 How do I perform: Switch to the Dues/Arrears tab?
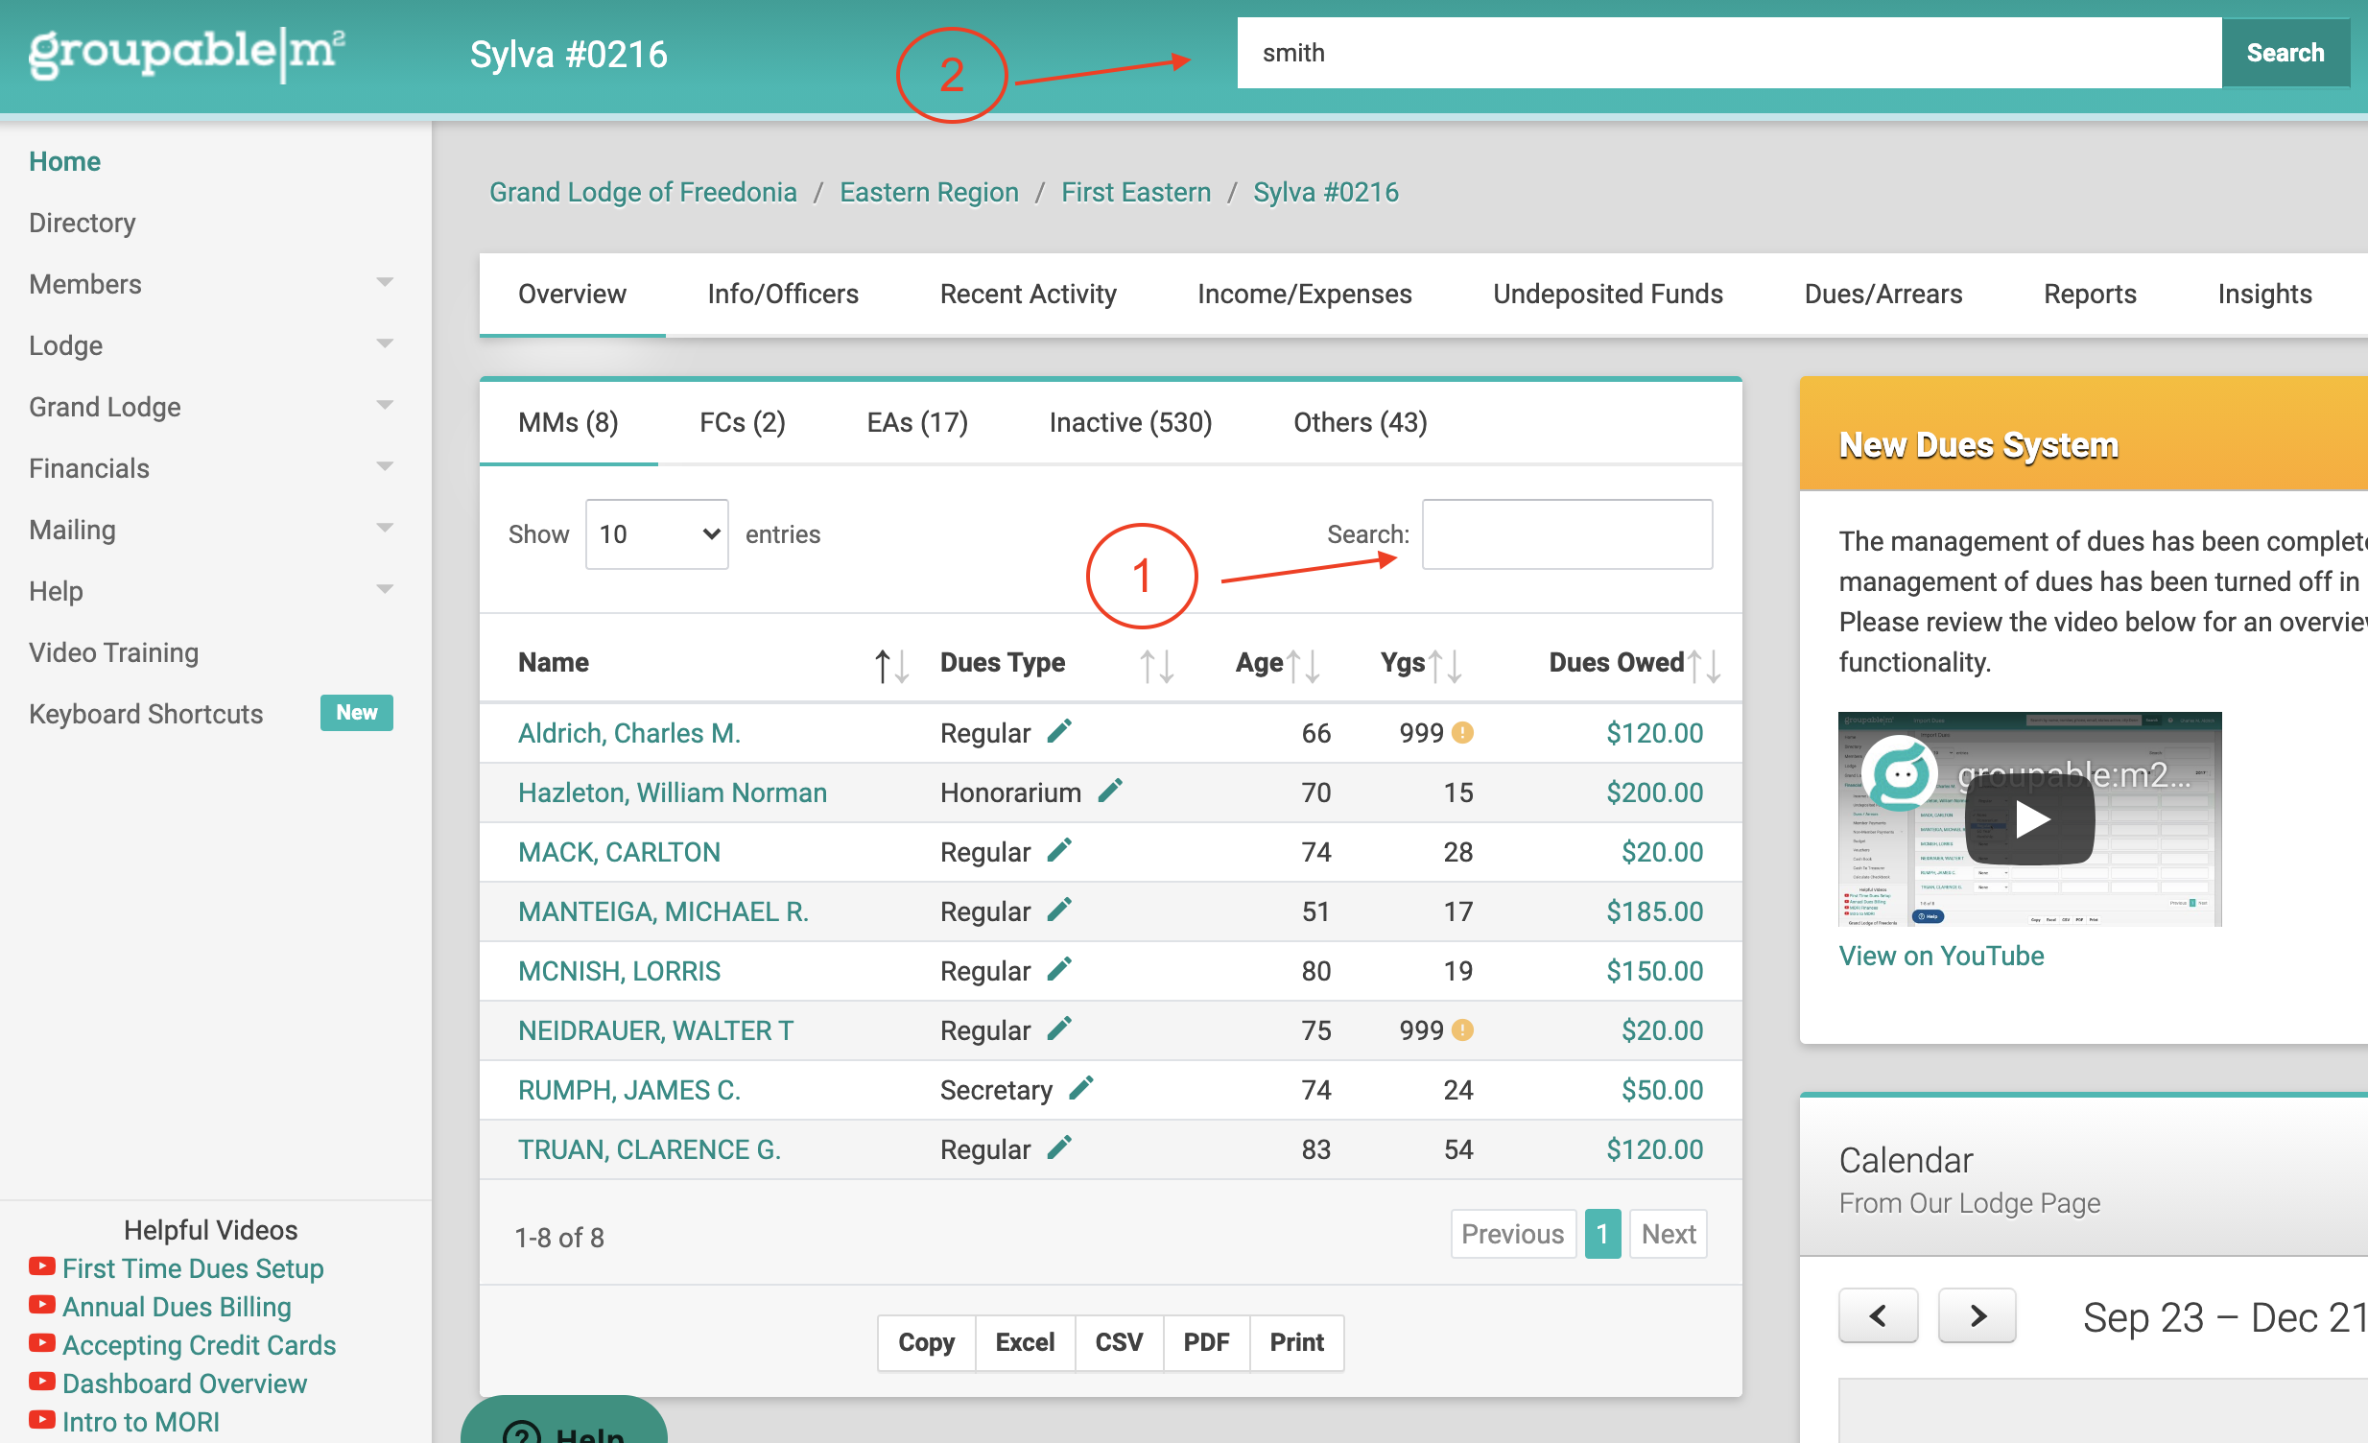coord(1883,294)
